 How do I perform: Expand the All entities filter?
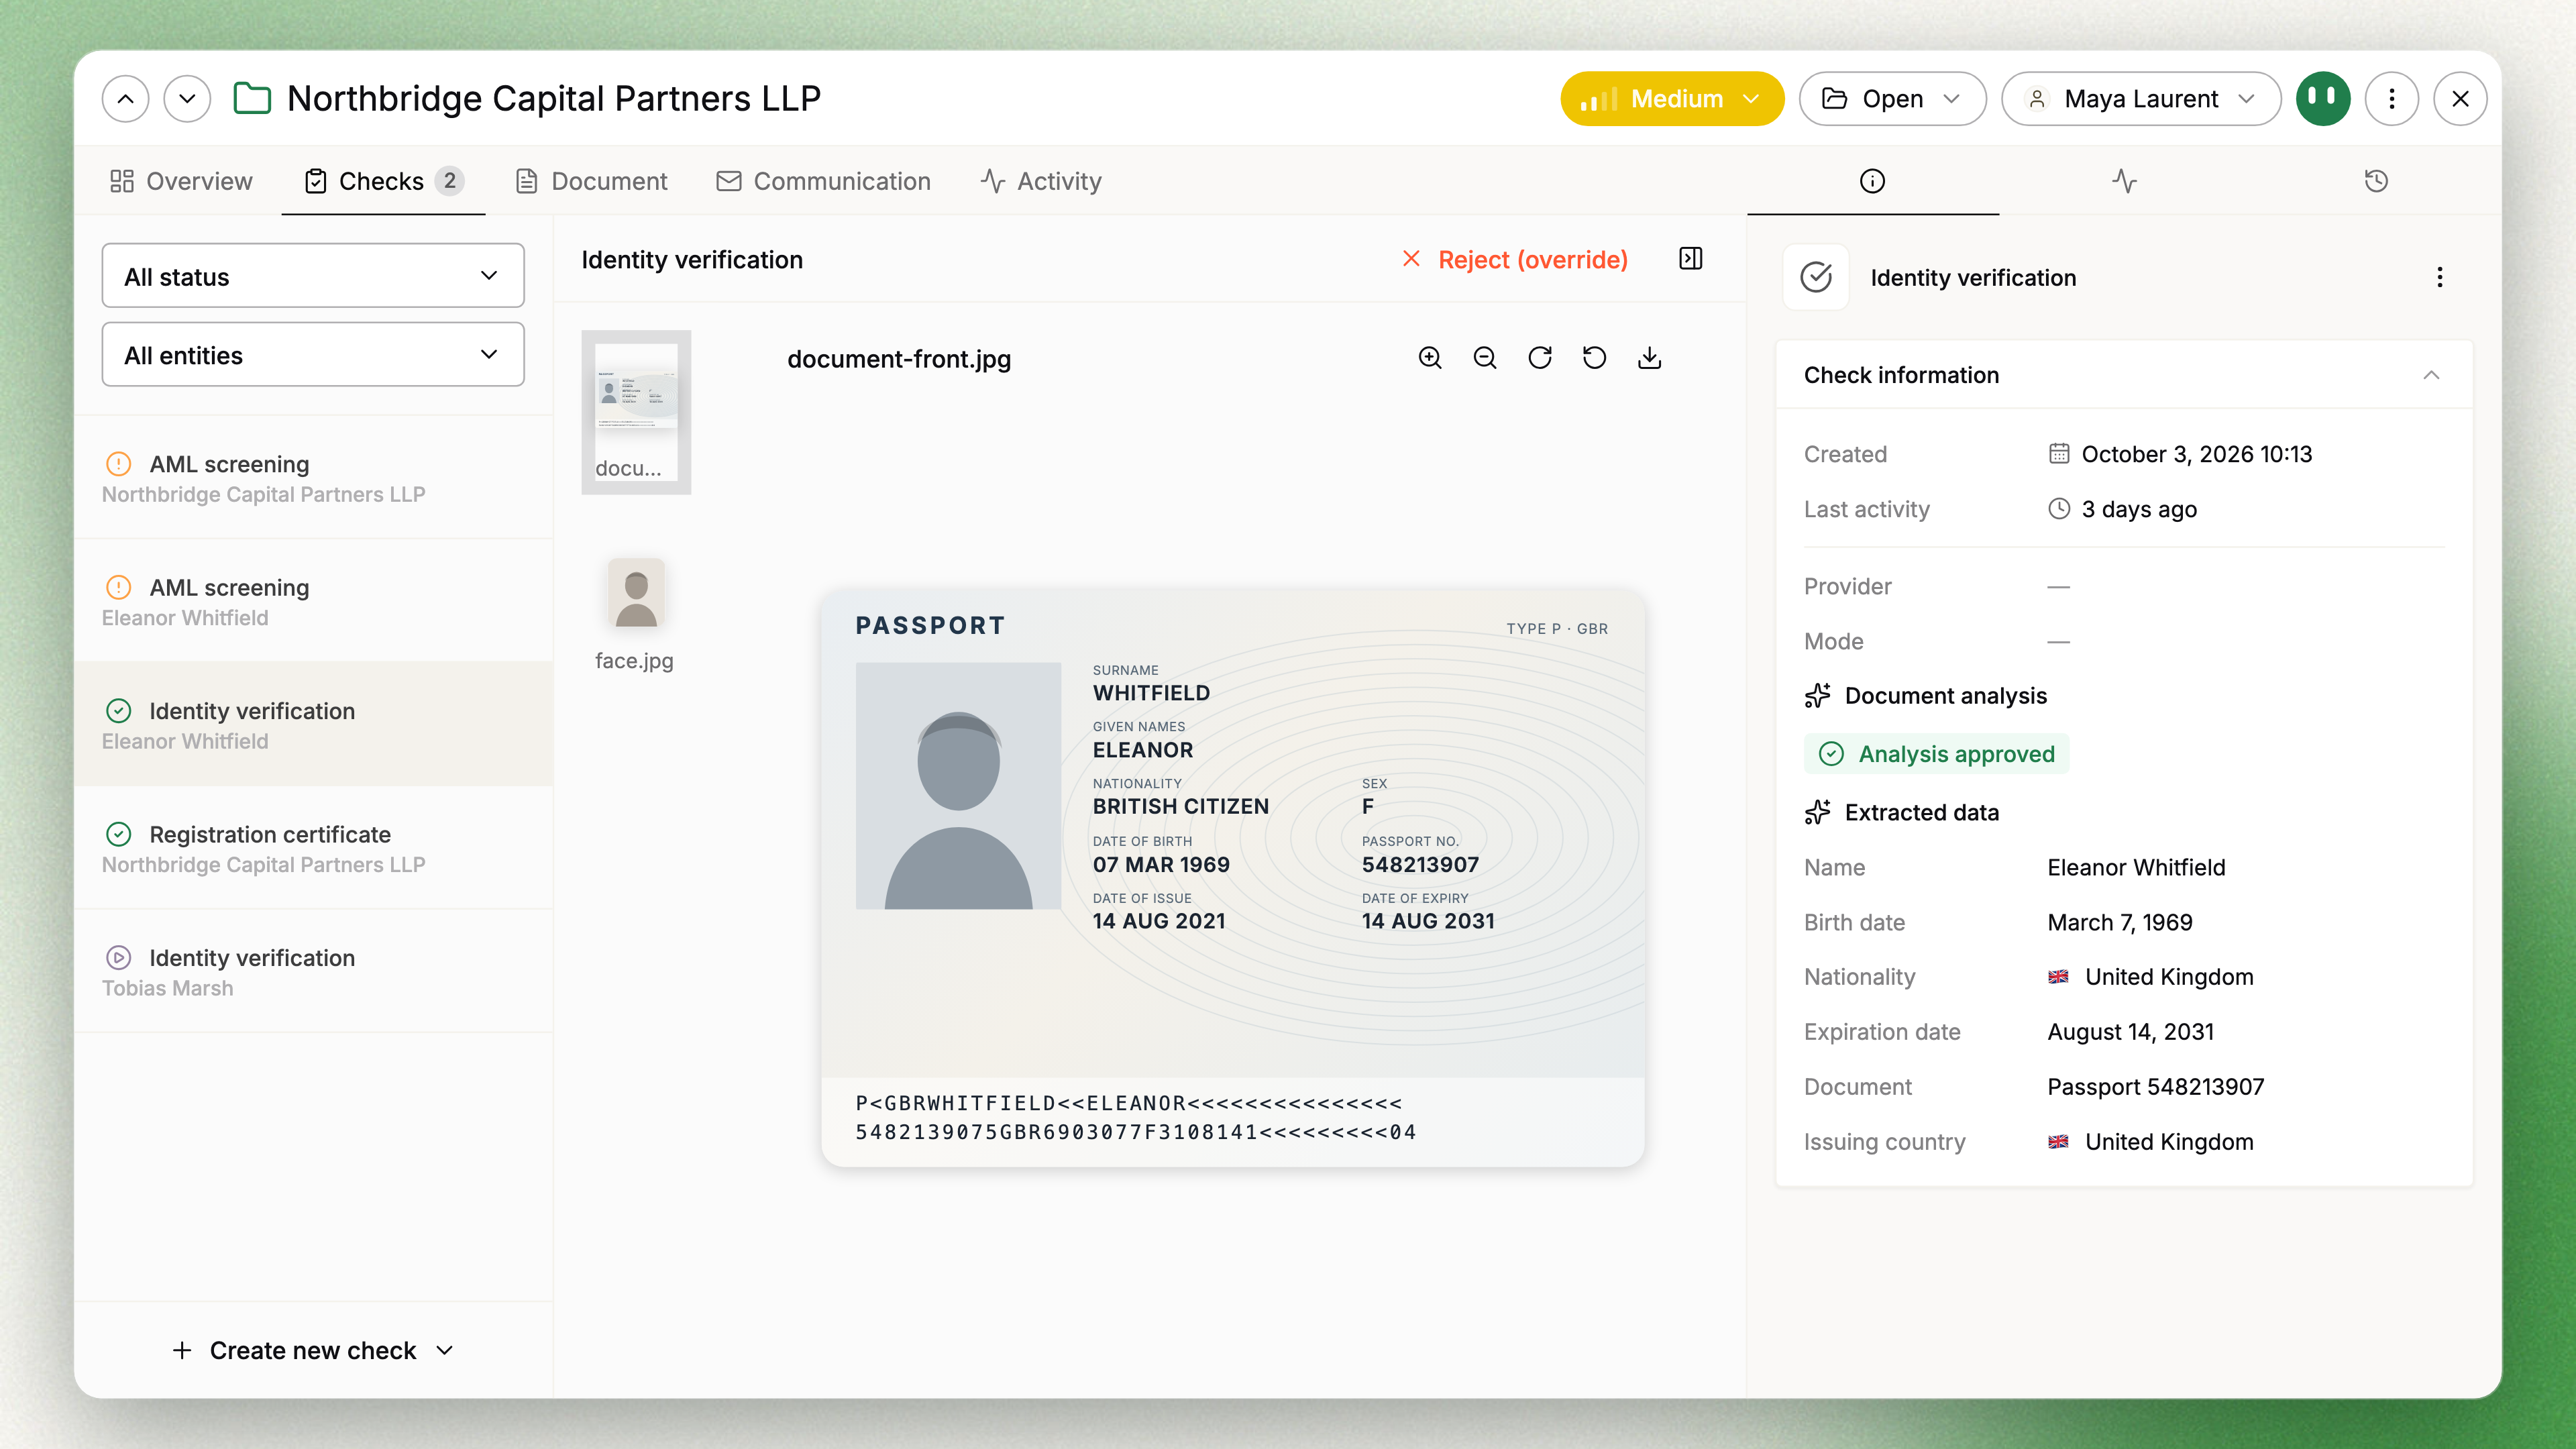313,354
